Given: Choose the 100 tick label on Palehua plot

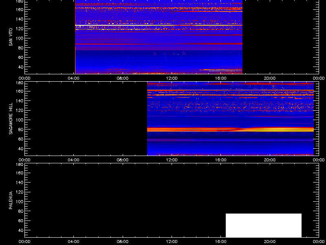Looking at the screenshot, I should (x=20, y=202).
